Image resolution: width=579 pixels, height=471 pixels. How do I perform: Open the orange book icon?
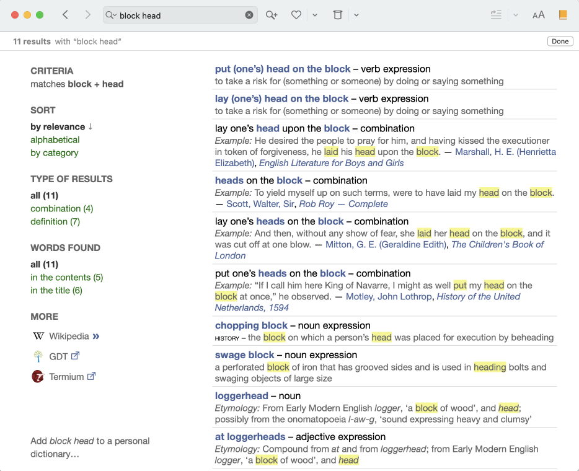click(x=563, y=15)
